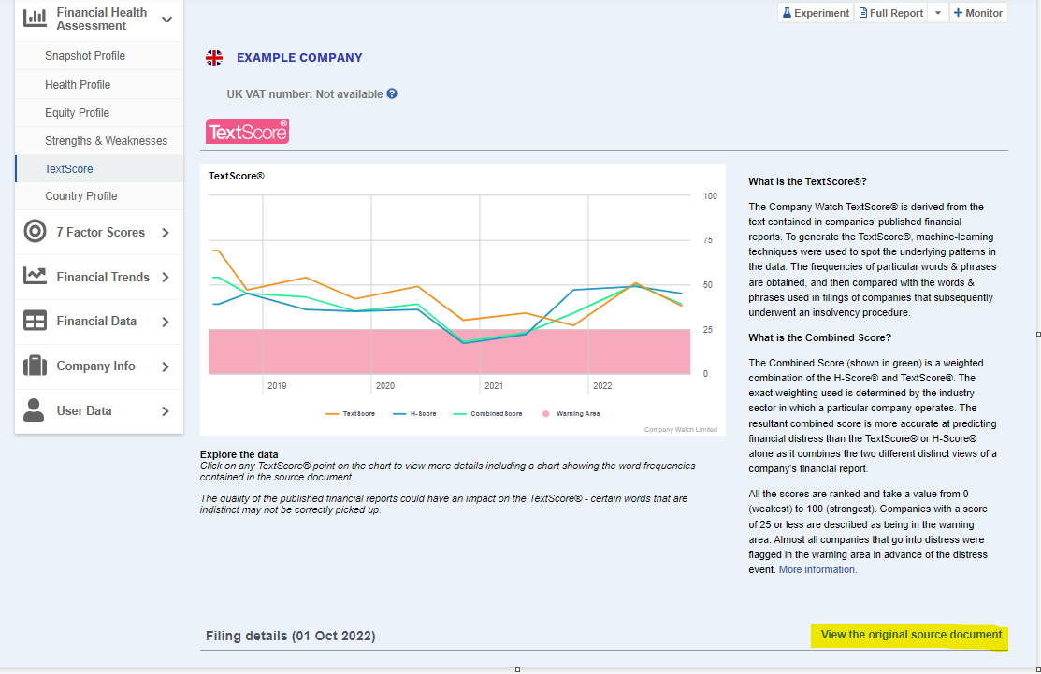Viewport: 1041px width, 674px height.
Task: Click the Company Info briefcase icon
Action: [35, 366]
